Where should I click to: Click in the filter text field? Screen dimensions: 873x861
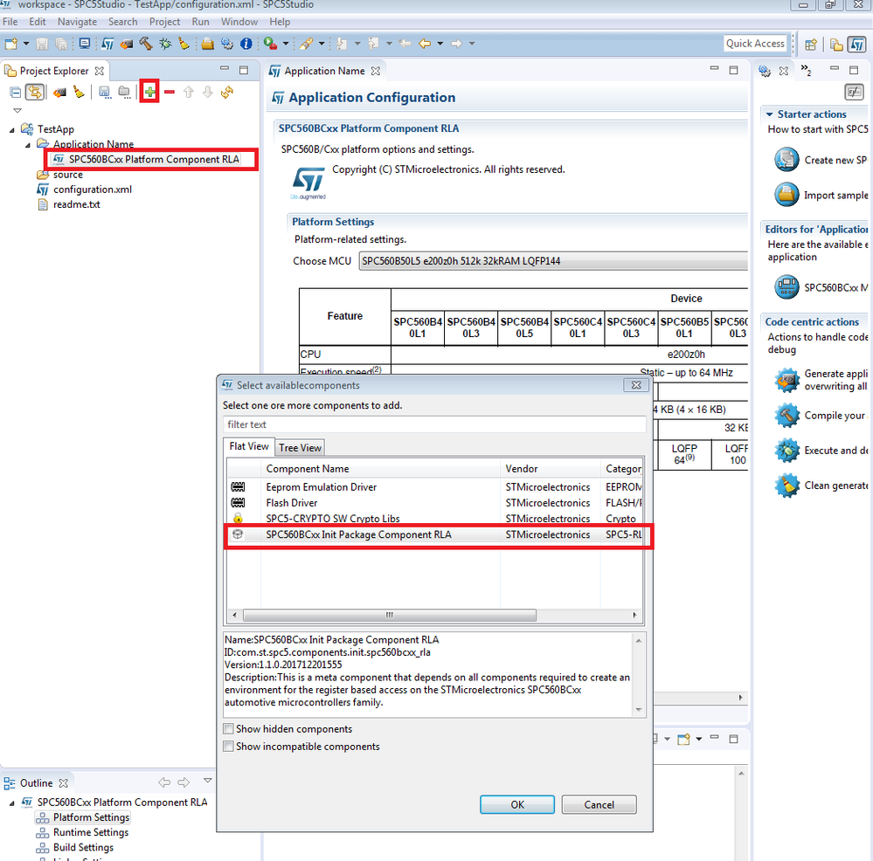(434, 424)
